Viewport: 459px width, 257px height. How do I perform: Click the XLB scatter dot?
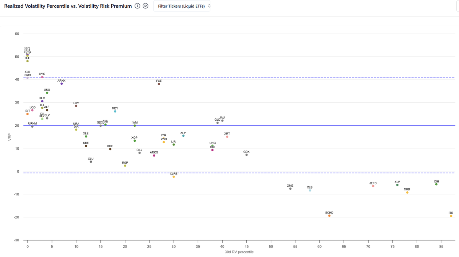pos(310,190)
